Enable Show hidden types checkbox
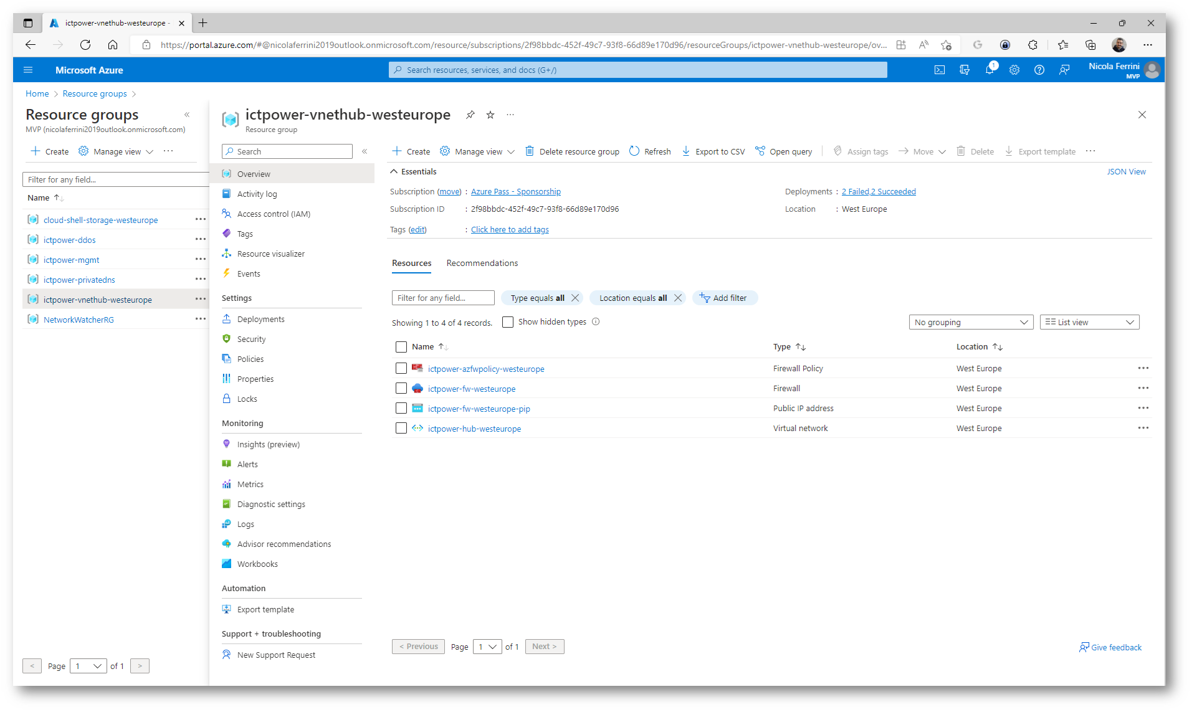The width and height of the screenshot is (1192, 712). click(x=508, y=322)
